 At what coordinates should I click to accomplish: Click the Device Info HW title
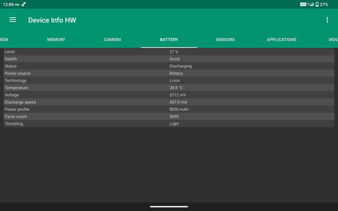(x=52, y=20)
